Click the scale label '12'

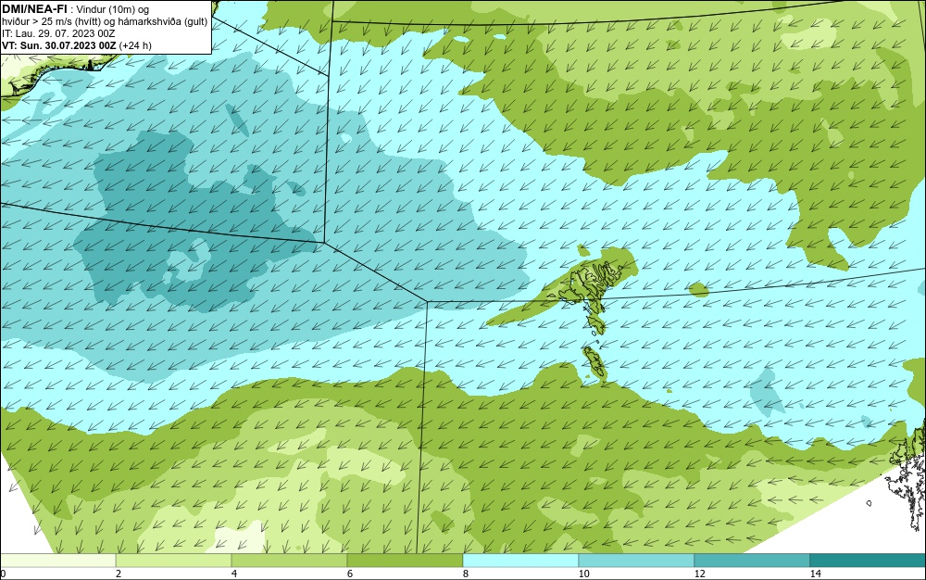coord(700,574)
